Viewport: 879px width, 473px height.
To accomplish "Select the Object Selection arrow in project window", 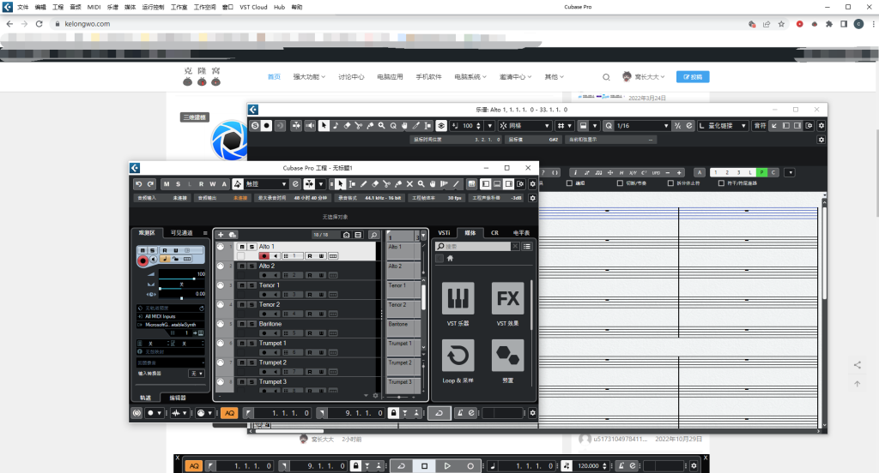I will [340, 183].
